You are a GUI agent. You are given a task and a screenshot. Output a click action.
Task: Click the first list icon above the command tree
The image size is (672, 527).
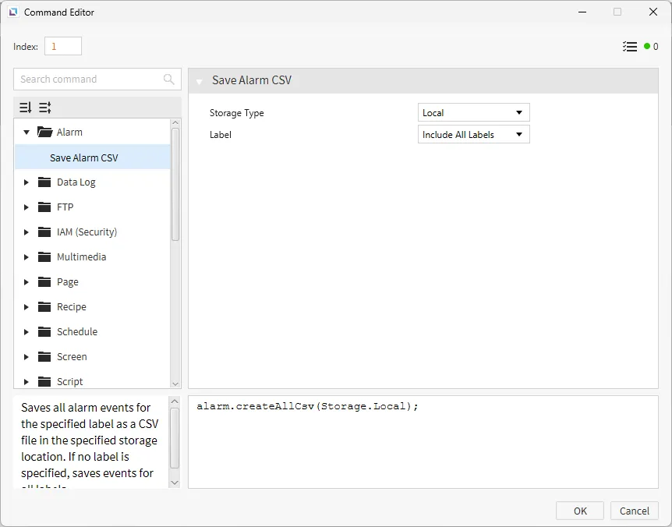(x=26, y=108)
